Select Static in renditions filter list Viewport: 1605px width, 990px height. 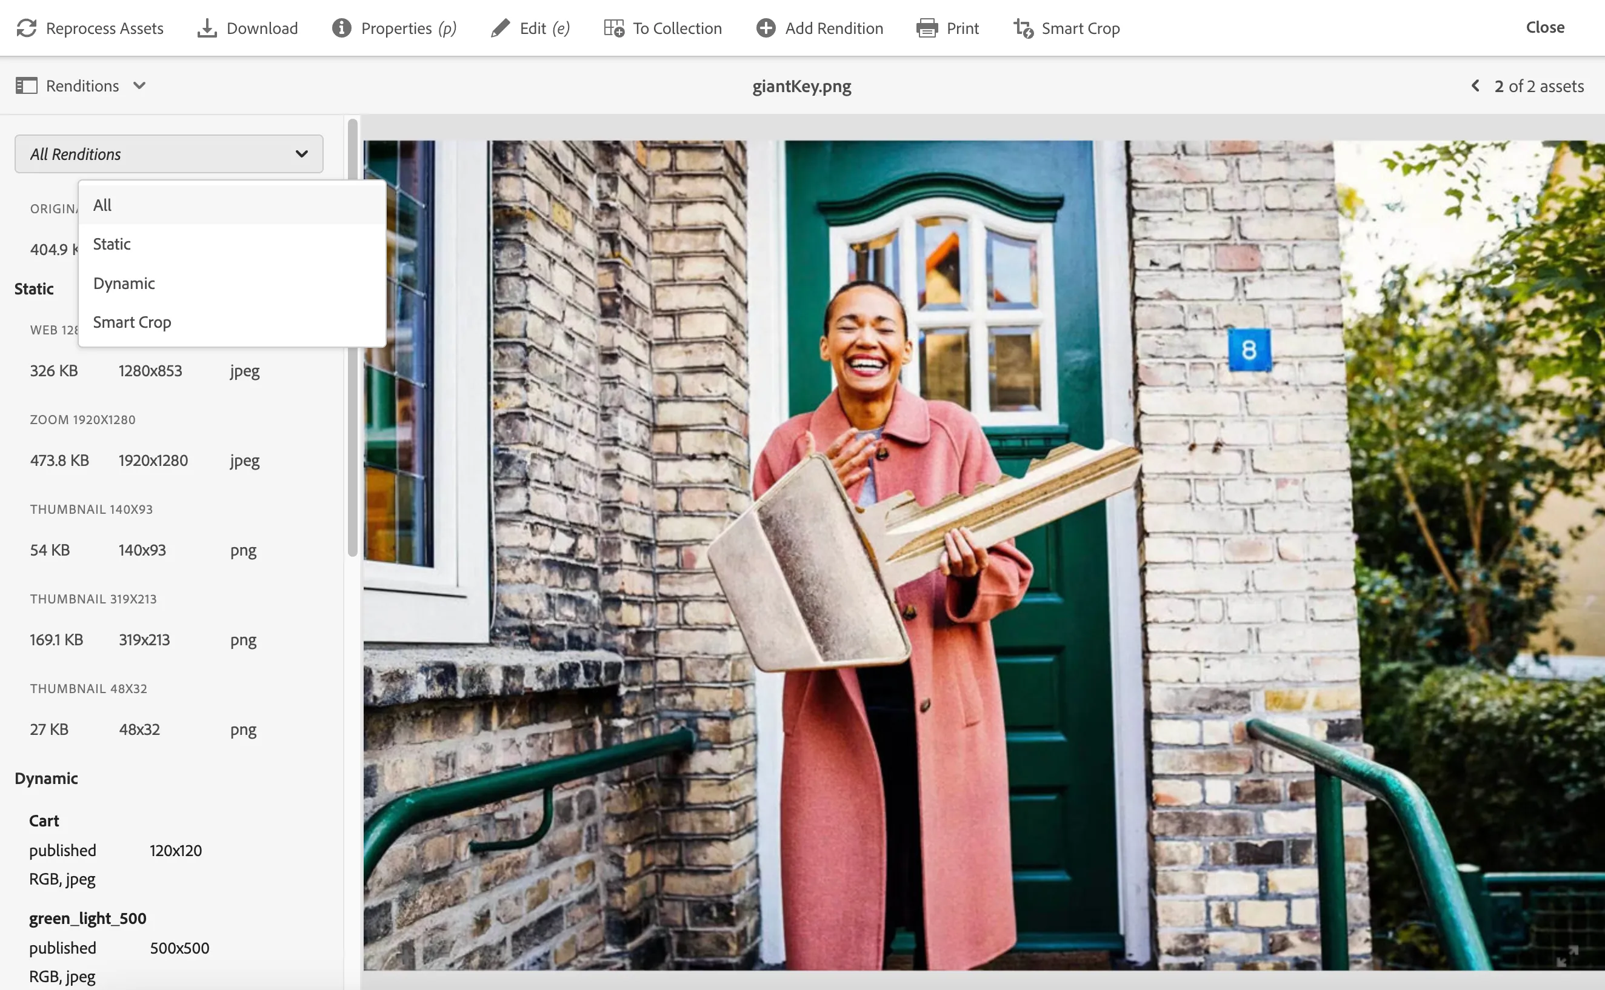[x=232, y=244]
